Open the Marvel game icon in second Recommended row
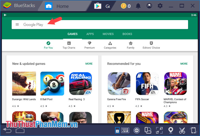 tap(147, 118)
